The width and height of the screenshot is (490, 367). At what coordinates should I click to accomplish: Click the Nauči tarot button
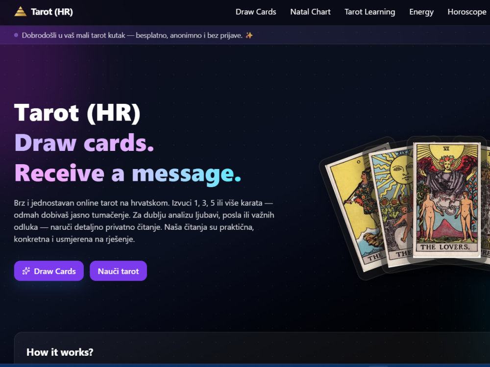pos(118,270)
